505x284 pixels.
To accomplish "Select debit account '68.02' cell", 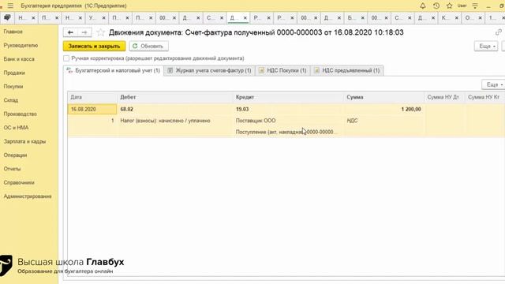I will [x=175, y=109].
